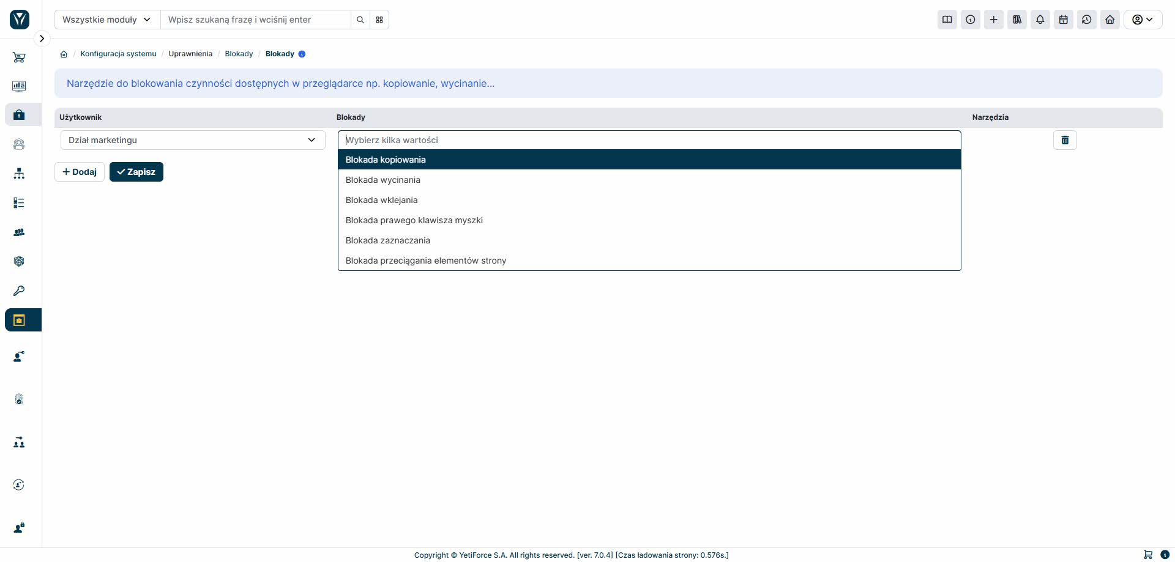Click the YetiForce logo icon
The image size is (1175, 562).
click(x=20, y=20)
